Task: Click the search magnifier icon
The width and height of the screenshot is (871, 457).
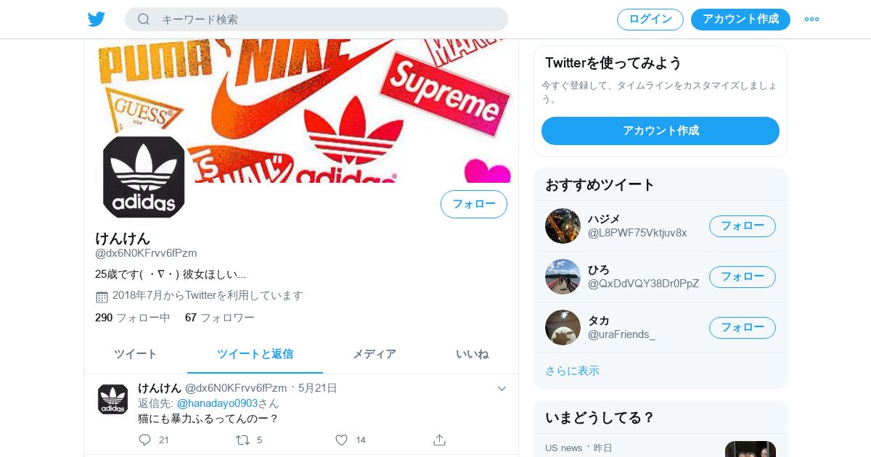Action: (144, 19)
